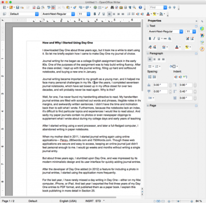Click Strikethrough in the sidebar Text panel

pos(165,39)
